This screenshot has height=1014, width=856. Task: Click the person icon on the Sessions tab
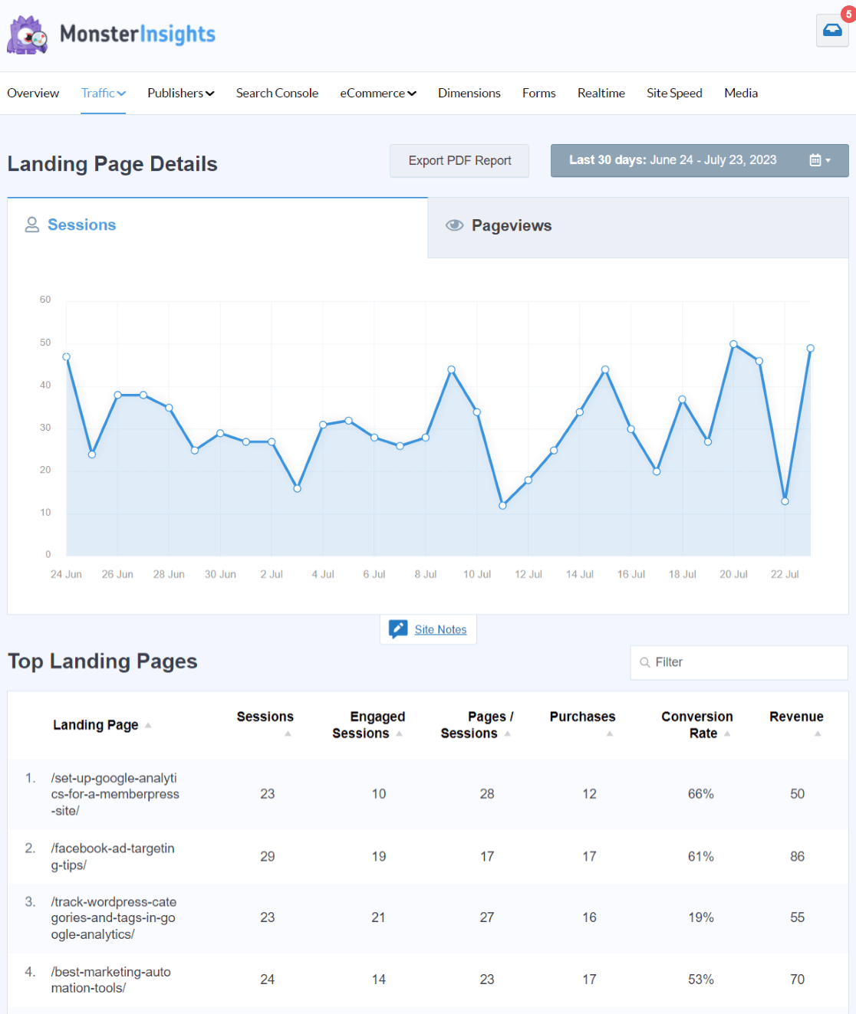click(32, 225)
